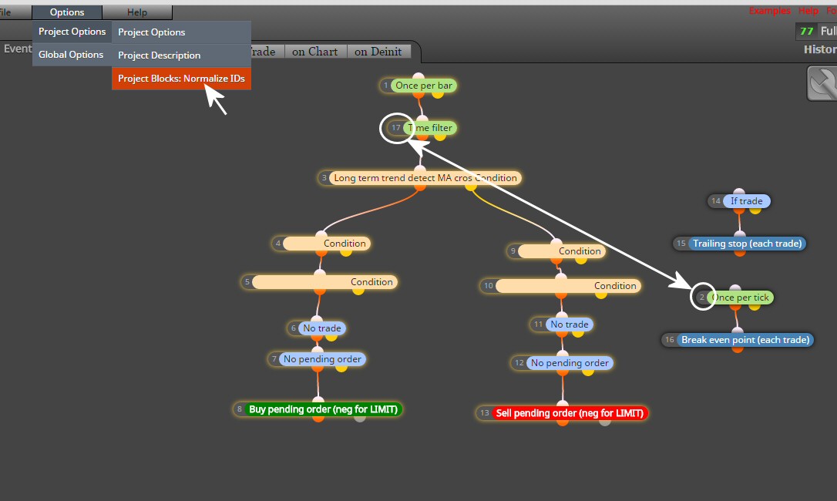Click orange output connector of Once per bar
The image size is (837, 501).
[x=418, y=95]
